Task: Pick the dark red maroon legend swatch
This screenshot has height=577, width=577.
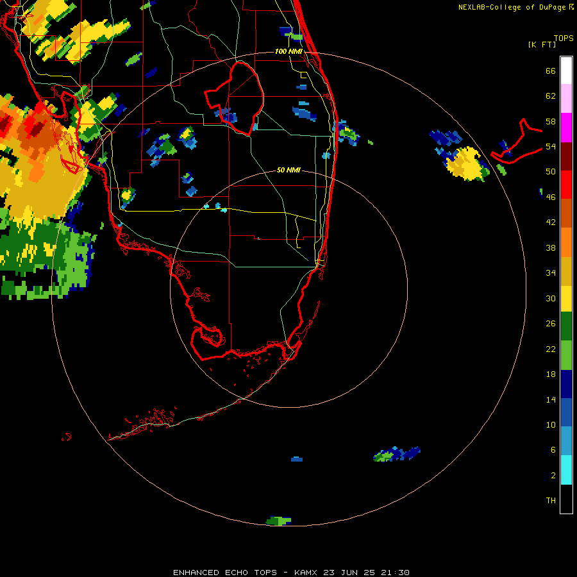Action: (x=566, y=156)
